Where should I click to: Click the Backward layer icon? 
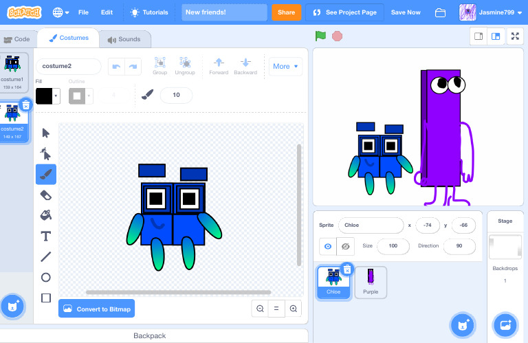(x=245, y=66)
